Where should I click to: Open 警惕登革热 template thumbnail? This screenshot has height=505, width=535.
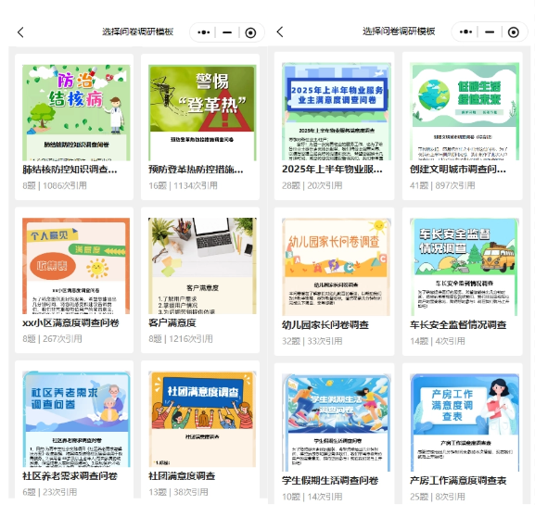coord(202,113)
